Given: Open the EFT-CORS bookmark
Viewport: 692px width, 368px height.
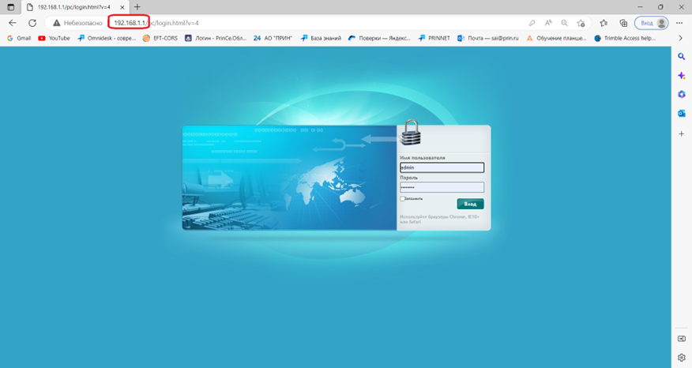Looking at the screenshot, I should pos(160,39).
